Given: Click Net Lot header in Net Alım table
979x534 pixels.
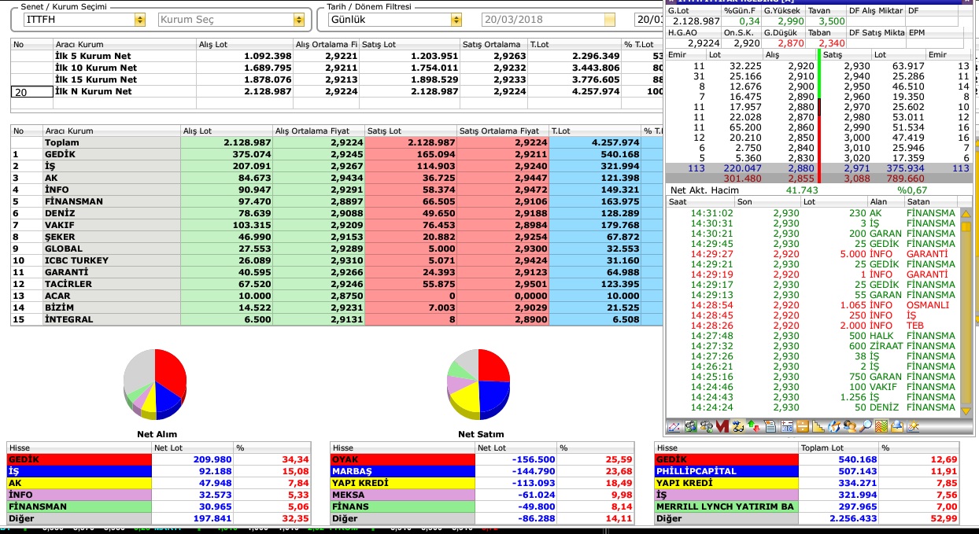Looking at the screenshot, I should (193, 447).
